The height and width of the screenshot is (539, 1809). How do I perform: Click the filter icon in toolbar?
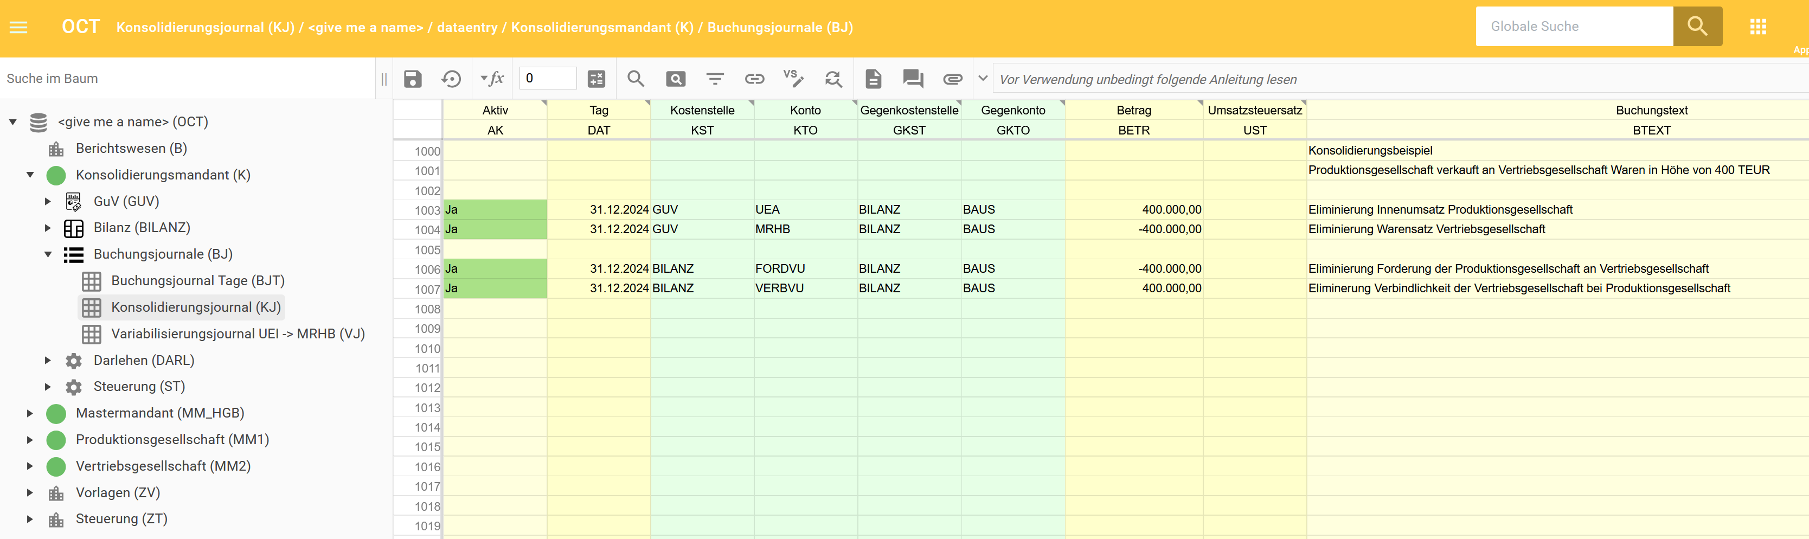point(715,79)
